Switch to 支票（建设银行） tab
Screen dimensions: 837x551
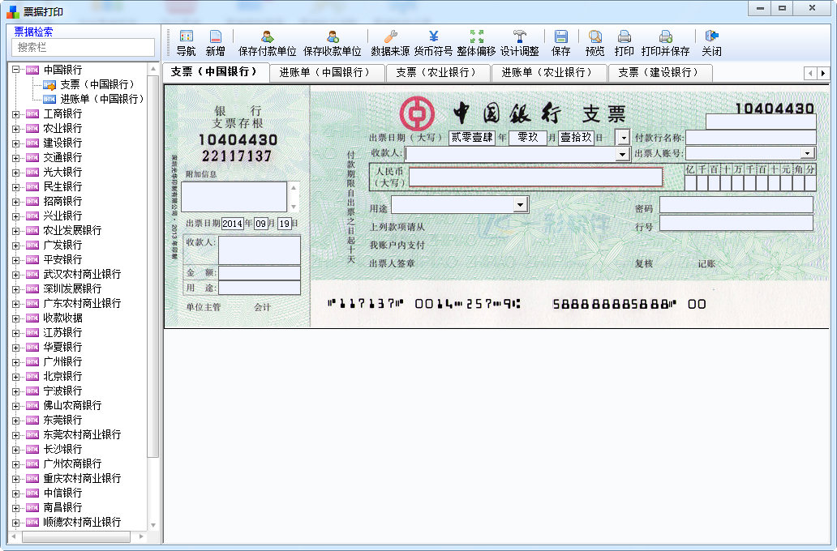pyautogui.click(x=659, y=73)
